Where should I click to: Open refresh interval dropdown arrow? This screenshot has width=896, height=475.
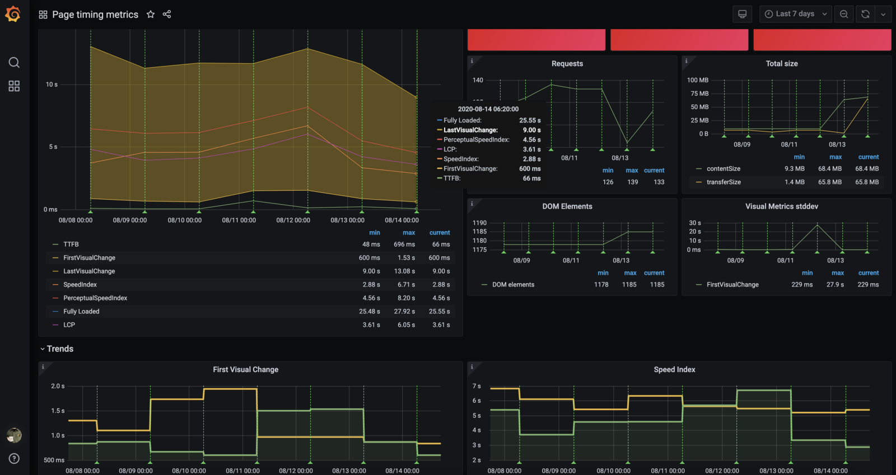883,14
